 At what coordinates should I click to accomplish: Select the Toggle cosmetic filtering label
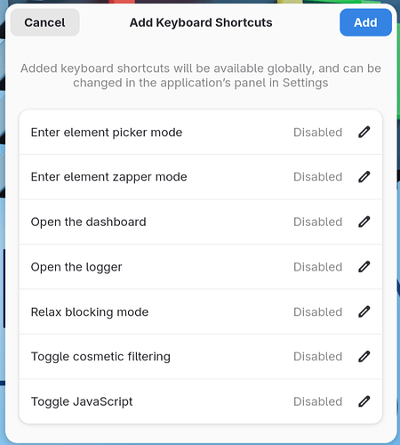click(x=100, y=357)
